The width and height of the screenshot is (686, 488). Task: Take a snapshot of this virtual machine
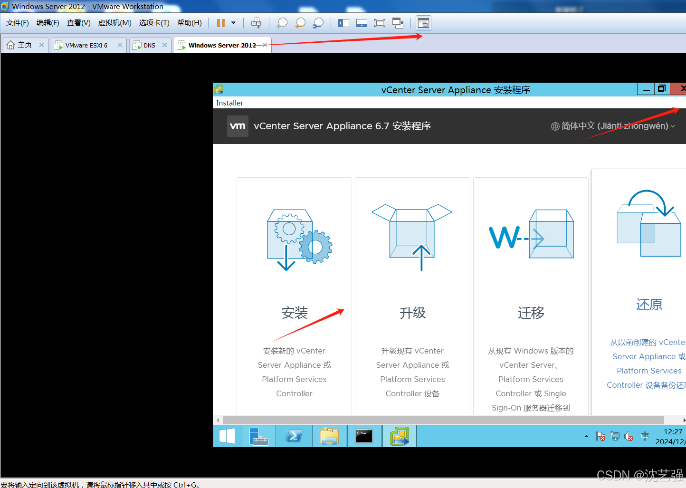click(x=282, y=23)
